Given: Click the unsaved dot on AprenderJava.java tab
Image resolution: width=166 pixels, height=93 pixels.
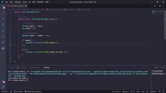Looking at the screenshot, I should tap(26, 6).
